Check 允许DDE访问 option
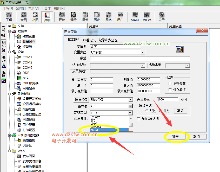The height and width of the screenshot is (172, 220). pos(139,119)
